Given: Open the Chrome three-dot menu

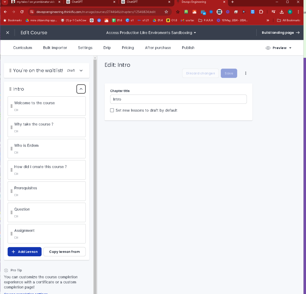Looking at the screenshot, I should tap(298, 12).
